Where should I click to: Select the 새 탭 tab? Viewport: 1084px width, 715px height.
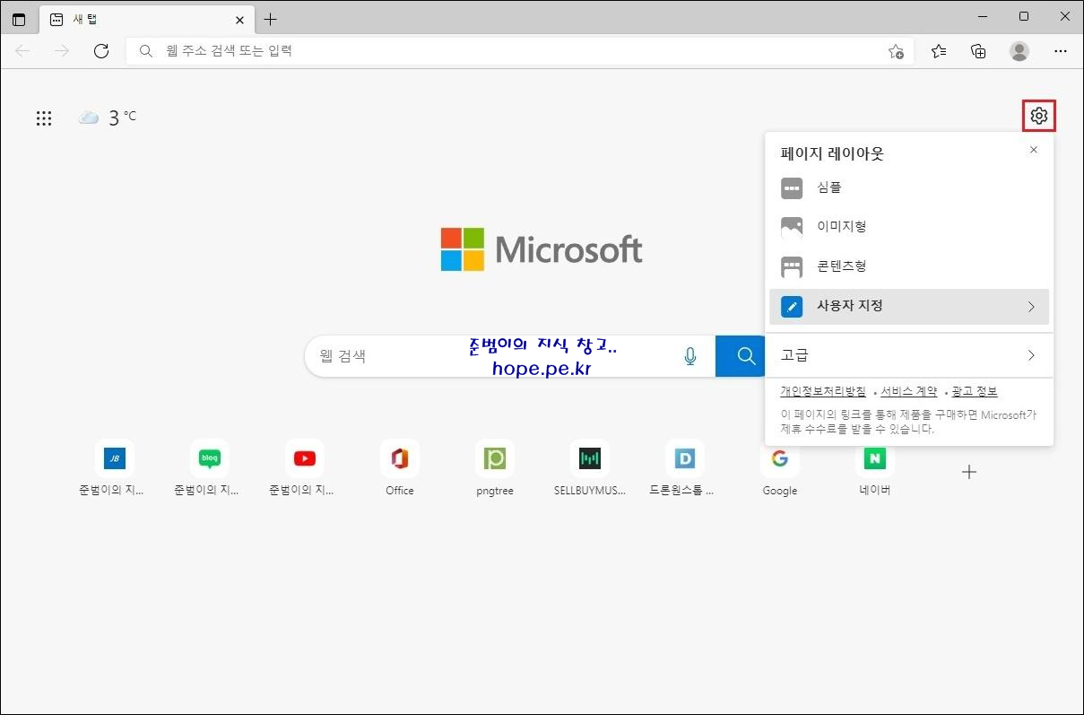click(x=147, y=19)
